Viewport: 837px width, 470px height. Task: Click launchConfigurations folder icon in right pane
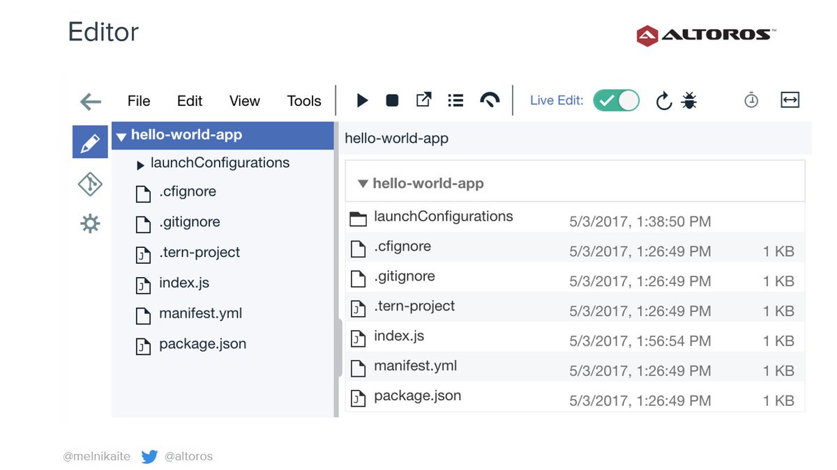[x=358, y=219]
